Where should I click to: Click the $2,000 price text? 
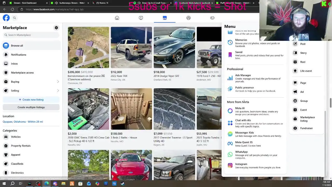coord(72,134)
